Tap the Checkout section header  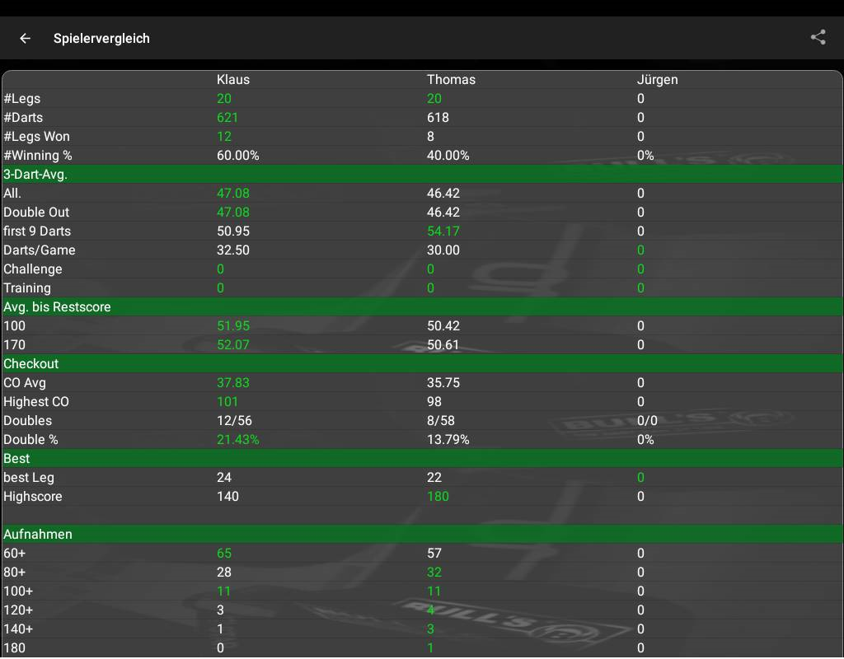[31, 363]
